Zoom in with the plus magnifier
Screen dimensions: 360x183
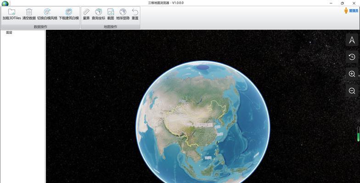[x=352, y=74]
